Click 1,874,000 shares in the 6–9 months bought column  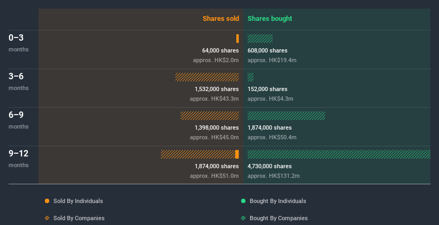click(269, 127)
